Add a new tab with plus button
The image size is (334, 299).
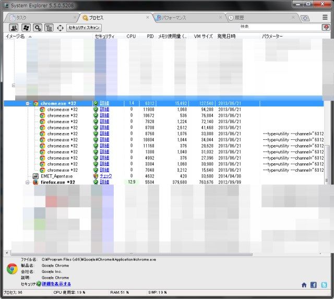305,18
